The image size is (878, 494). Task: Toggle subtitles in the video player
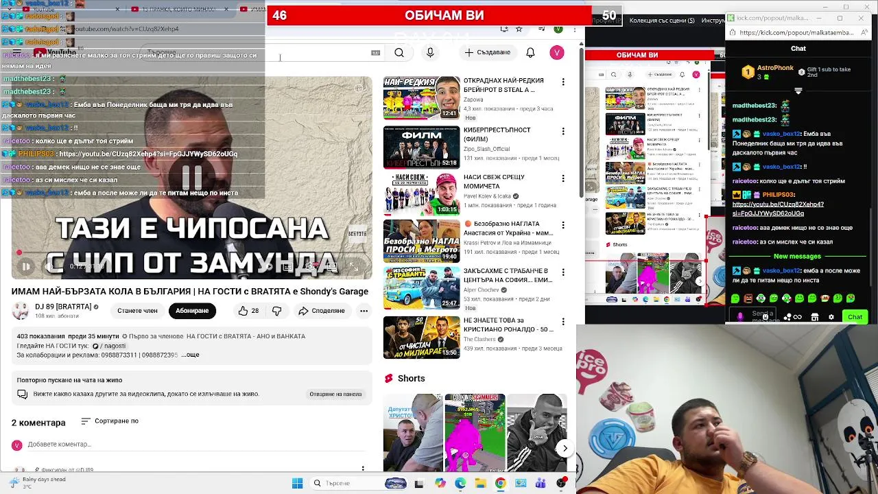tap(288, 267)
